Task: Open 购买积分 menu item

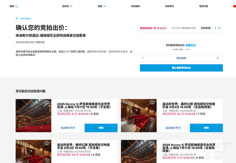Action: point(169,6)
